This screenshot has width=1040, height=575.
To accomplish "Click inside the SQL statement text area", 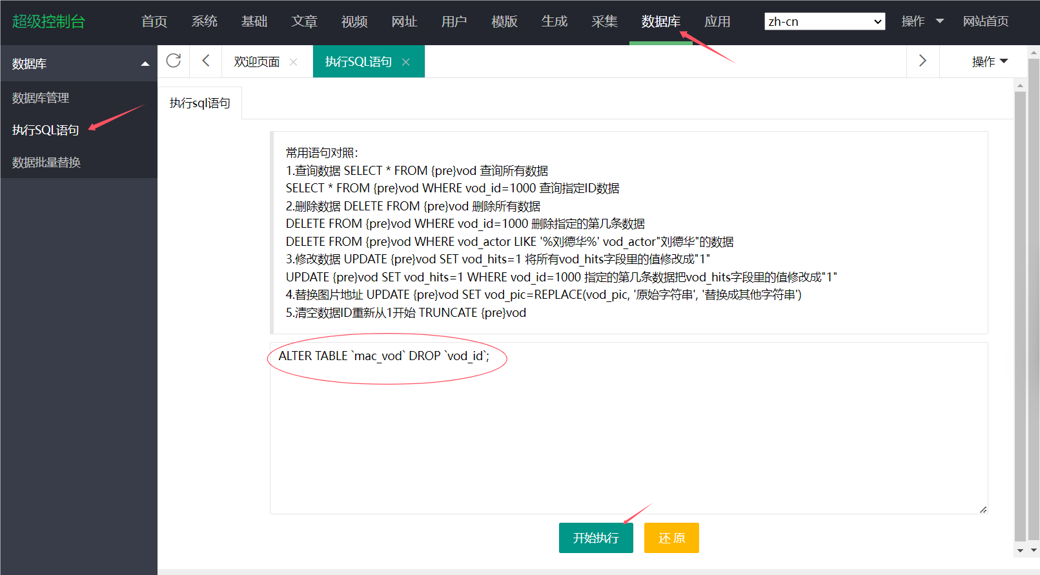I will [x=628, y=439].
